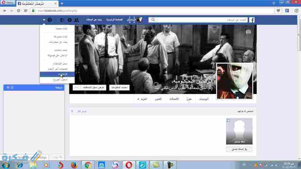
Task: Click the دردشة (Chat) sidebar header
Action: coord(34,87)
